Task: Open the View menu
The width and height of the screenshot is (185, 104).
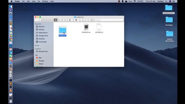Action: (34, 1)
